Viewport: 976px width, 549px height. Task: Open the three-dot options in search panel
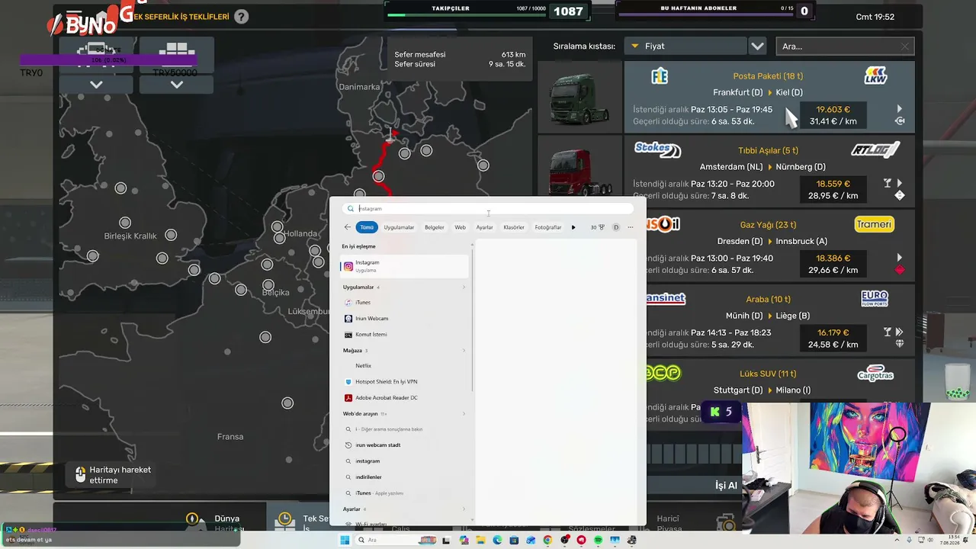tap(631, 227)
